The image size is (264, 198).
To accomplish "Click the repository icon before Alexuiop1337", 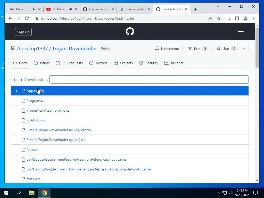I will pos(13,48).
